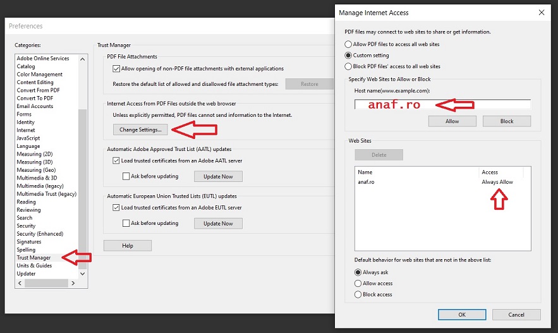Toggle Ask before updating under EUTL updates
This screenshot has height=333, width=558.
126,223
